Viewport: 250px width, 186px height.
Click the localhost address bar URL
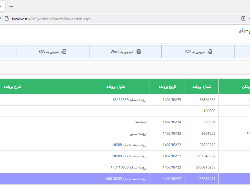(x=51, y=19)
